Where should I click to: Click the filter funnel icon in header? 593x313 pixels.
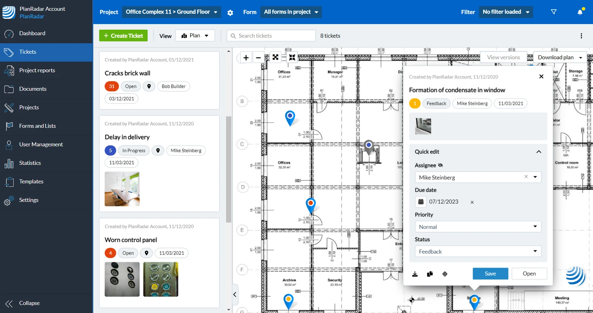click(x=554, y=12)
